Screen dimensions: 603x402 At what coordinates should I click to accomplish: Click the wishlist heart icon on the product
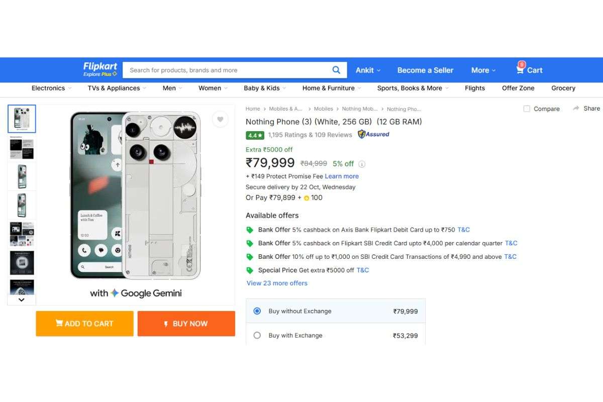(x=221, y=120)
